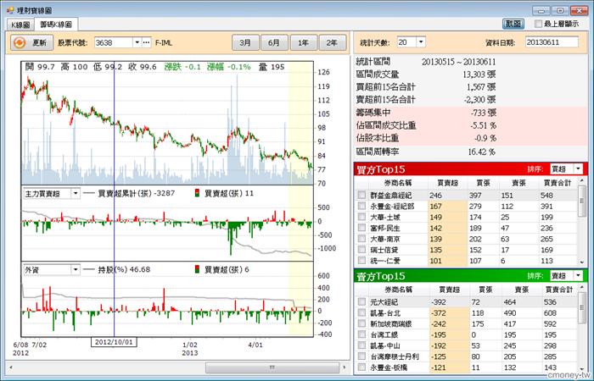Open 統計天數 dropdown
Viewport: 594px width, 381px height.
coord(421,42)
